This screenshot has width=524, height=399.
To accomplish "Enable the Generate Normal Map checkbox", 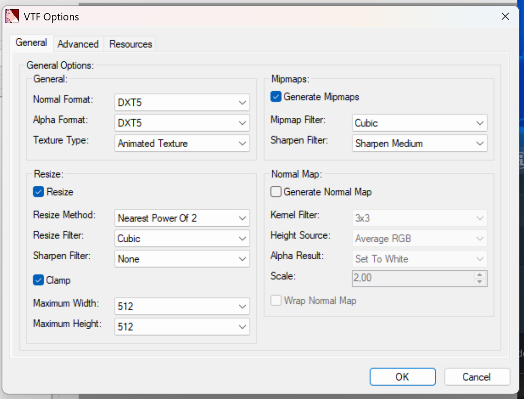I will coord(276,192).
